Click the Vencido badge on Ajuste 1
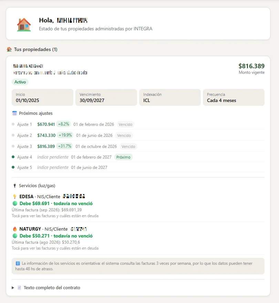Image resolution: width=279 pixels, height=303 pixels. tap(125, 124)
